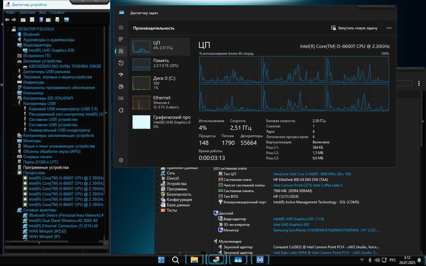This screenshot has height=266, width=426.
Task: Select KBG30ZMS128G NVMe TOSHIBA 128GB device
Action: tap(65, 66)
